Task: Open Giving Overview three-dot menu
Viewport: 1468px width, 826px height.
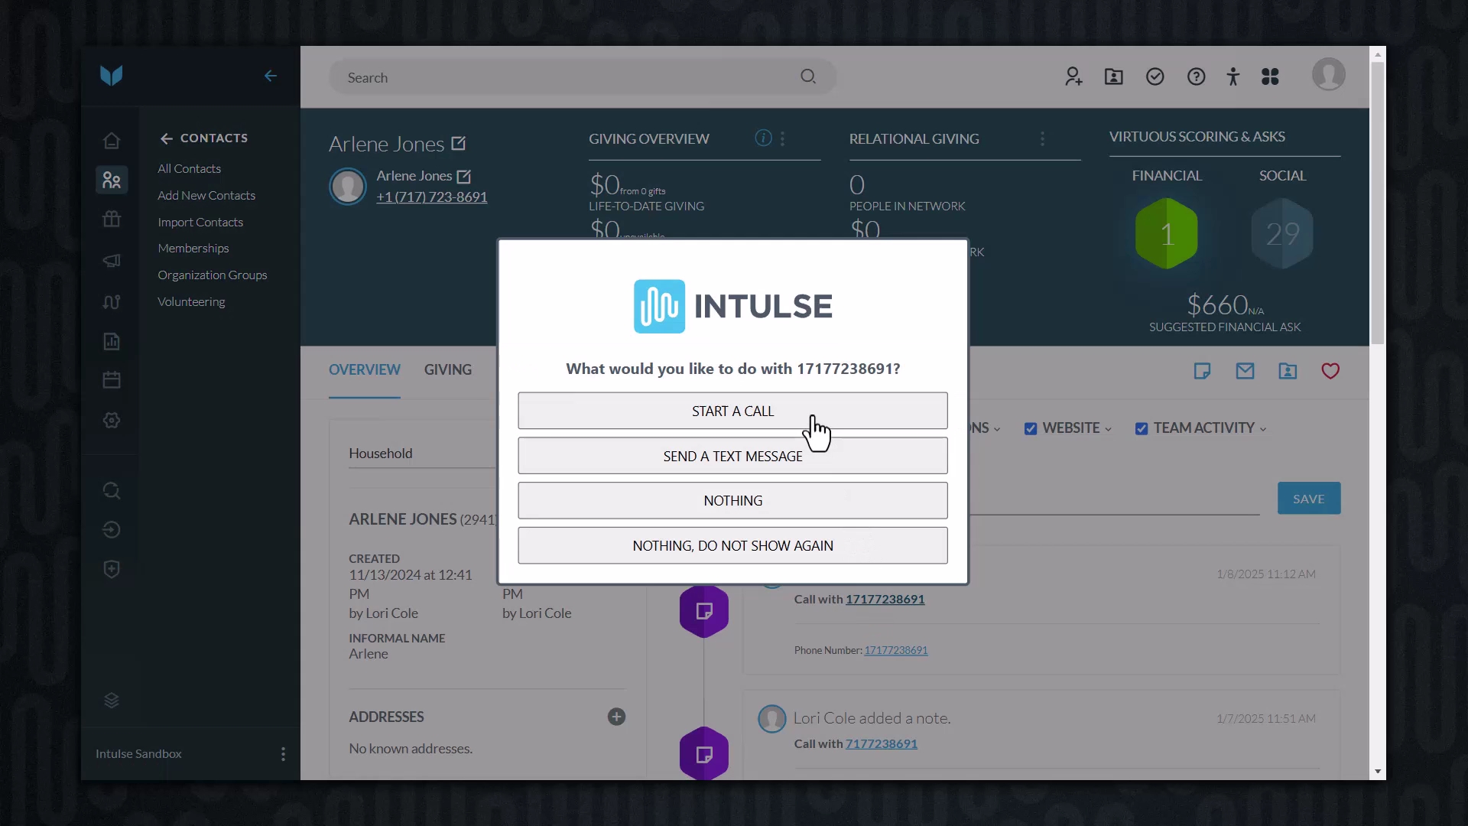Action: click(x=782, y=138)
